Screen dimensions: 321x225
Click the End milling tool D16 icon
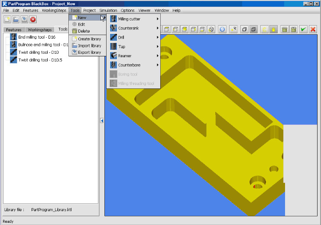(x=13, y=37)
